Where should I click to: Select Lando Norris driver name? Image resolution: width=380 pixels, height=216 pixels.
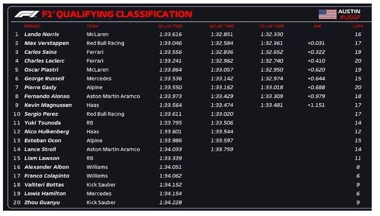[42, 34]
